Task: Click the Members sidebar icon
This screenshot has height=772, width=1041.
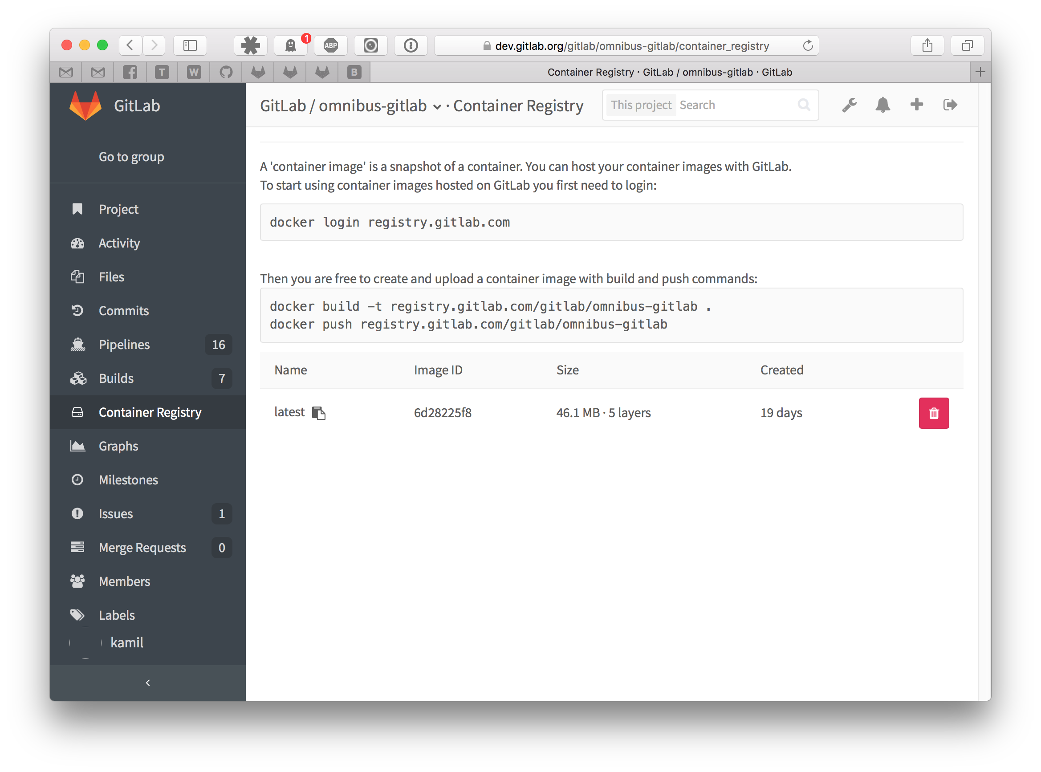Action: (x=79, y=581)
